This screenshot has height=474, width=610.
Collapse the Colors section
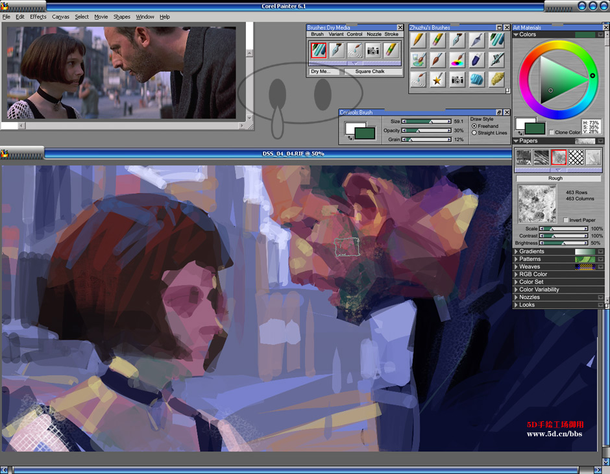(x=516, y=34)
